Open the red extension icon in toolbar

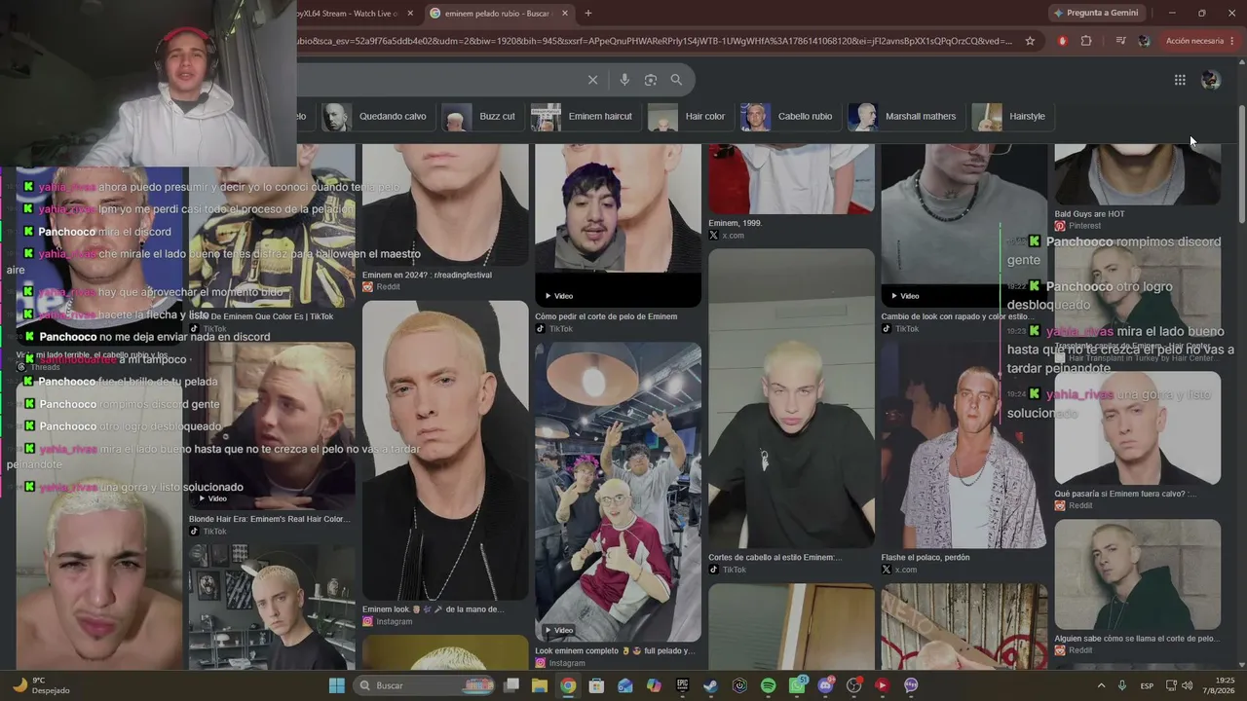(1062, 41)
